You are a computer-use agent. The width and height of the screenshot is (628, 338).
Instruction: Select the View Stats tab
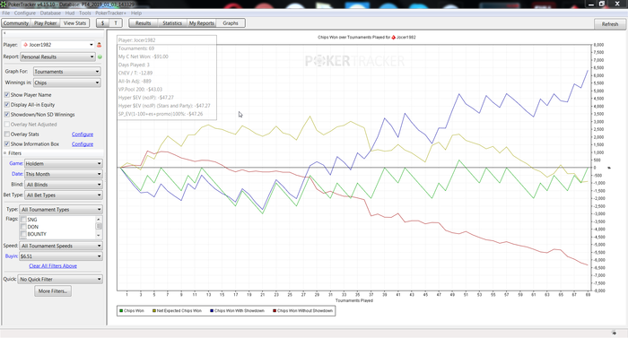click(74, 23)
